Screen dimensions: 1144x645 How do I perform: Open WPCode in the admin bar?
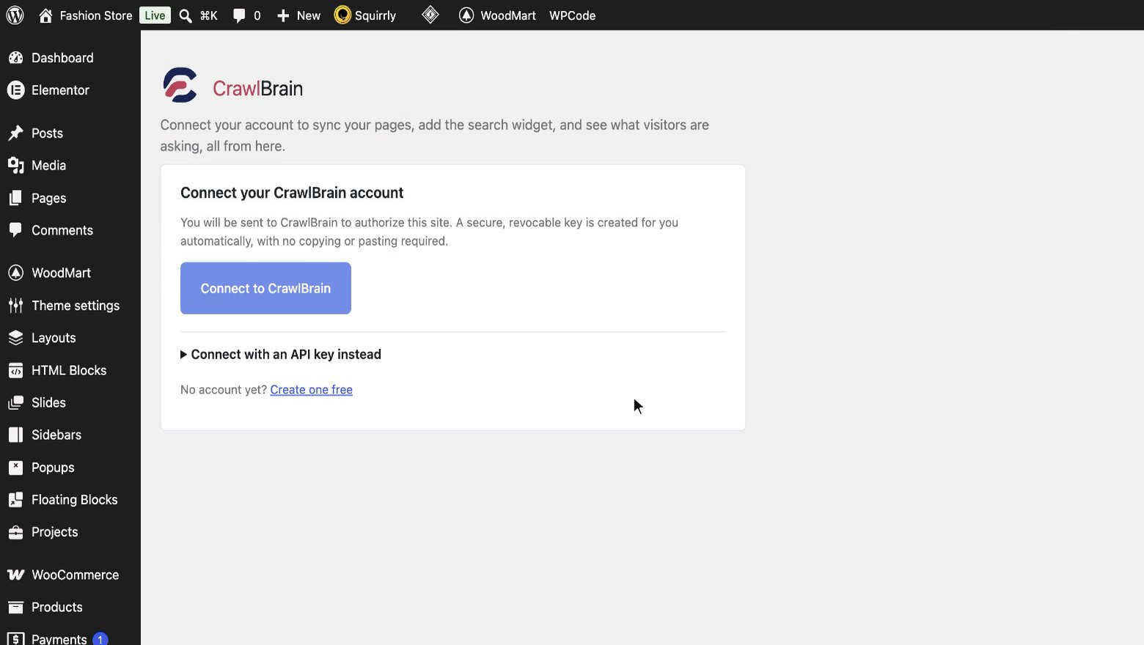pyautogui.click(x=572, y=15)
